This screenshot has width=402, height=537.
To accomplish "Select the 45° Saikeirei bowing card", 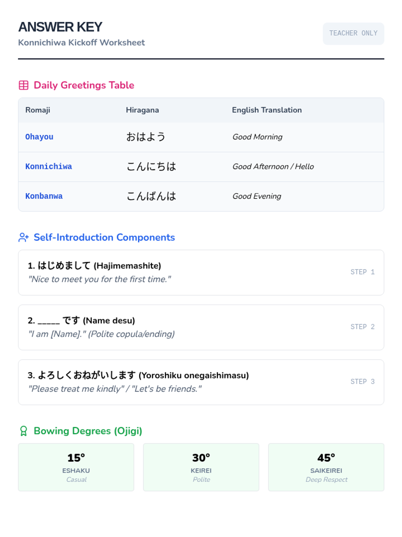I will (326, 467).
